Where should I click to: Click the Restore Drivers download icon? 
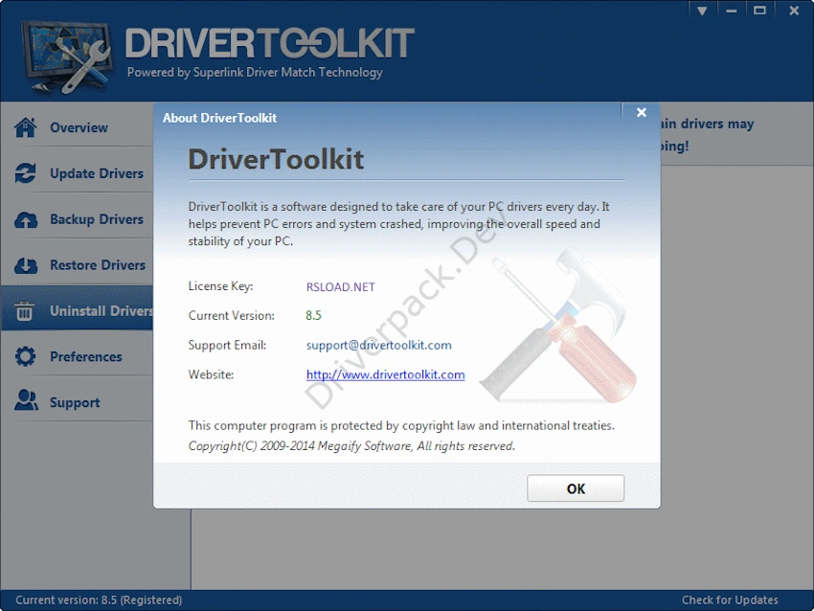pyautogui.click(x=26, y=265)
